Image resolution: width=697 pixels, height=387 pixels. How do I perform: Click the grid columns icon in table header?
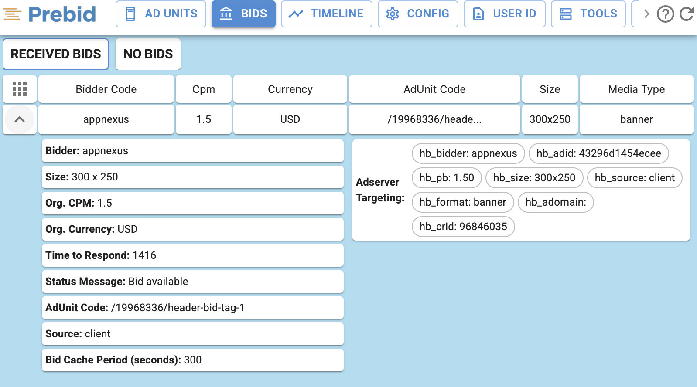[x=20, y=89]
